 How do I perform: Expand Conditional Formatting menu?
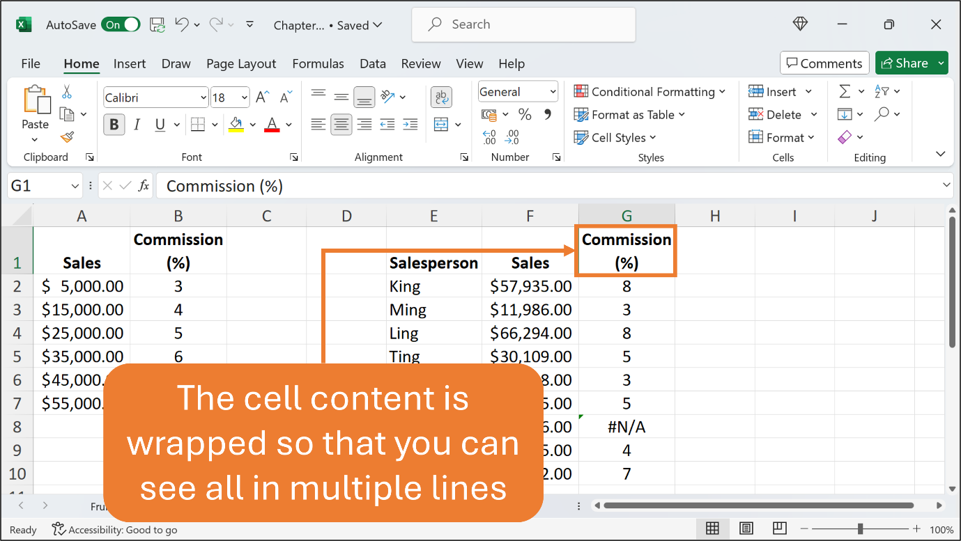[x=649, y=92]
